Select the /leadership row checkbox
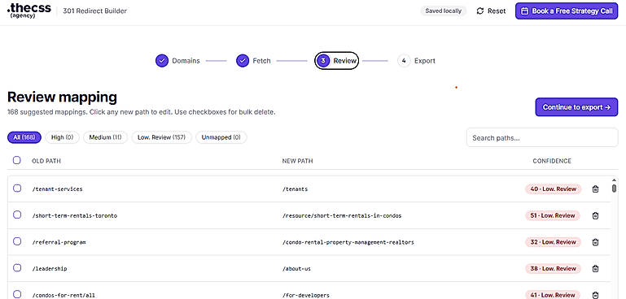The height and width of the screenshot is (299, 626). 17,268
